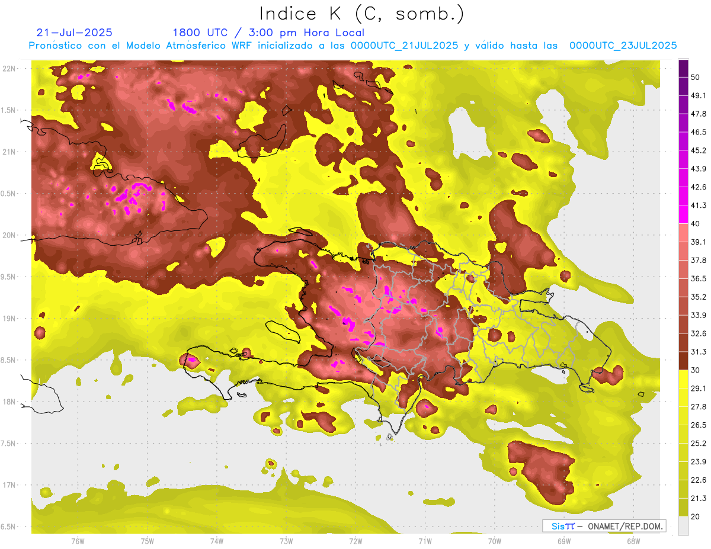Click the 43.9 value on the color scale
The width and height of the screenshot is (711, 549).
(x=699, y=169)
